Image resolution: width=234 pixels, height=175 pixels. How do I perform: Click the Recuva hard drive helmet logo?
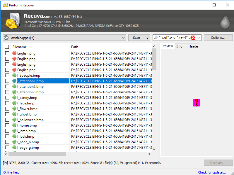[12, 21]
